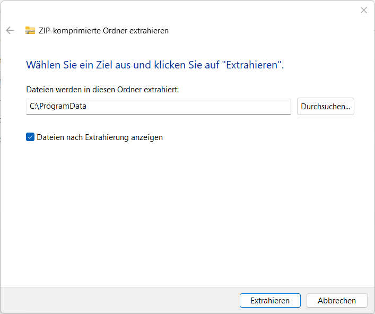Click the 'Dateien werden in diesen Ordner extrahiert' label
This screenshot has height=314, width=375.
click(102, 90)
